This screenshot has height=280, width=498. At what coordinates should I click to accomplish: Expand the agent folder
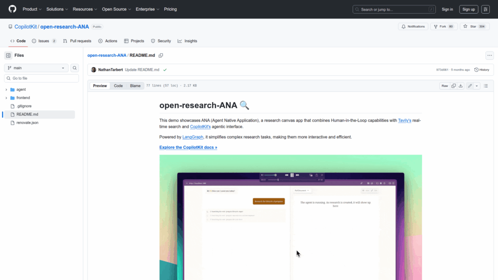tap(6, 90)
